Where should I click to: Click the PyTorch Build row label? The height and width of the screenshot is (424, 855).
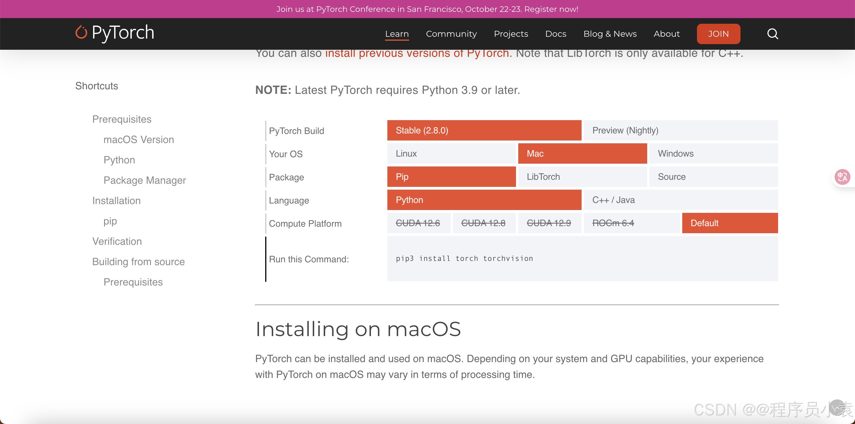(296, 131)
